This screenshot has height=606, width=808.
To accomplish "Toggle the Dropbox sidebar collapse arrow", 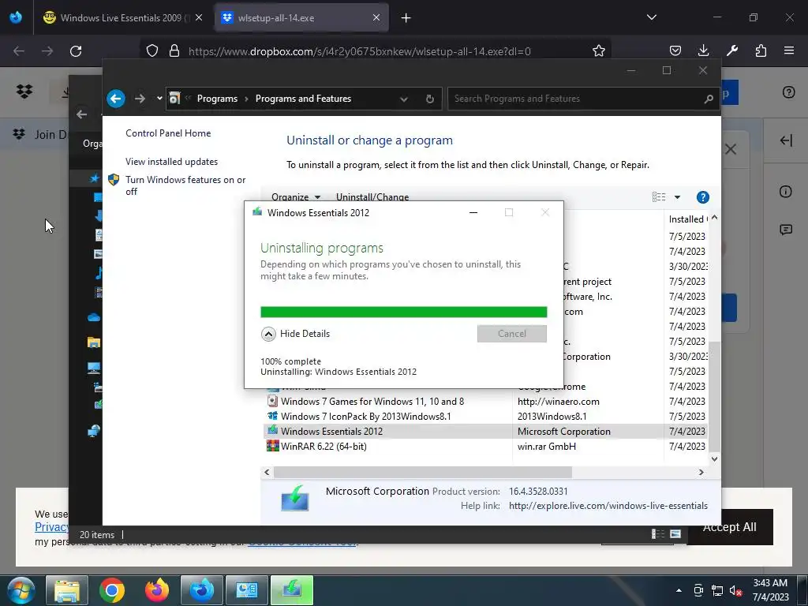I will coord(786,140).
